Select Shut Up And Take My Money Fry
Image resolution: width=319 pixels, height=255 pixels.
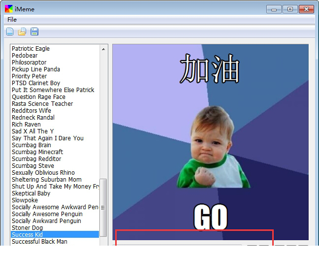[x=55, y=187]
